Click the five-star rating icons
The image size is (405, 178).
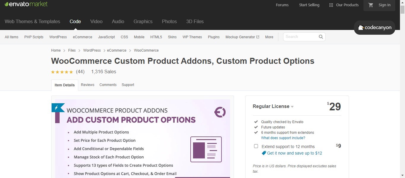pyautogui.click(x=62, y=72)
